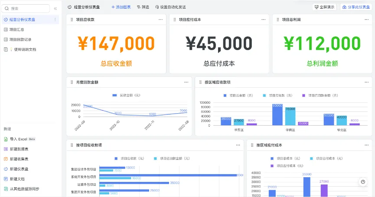
Task: Click drag handle of 按区域应付成本 chart
Action: (252, 145)
